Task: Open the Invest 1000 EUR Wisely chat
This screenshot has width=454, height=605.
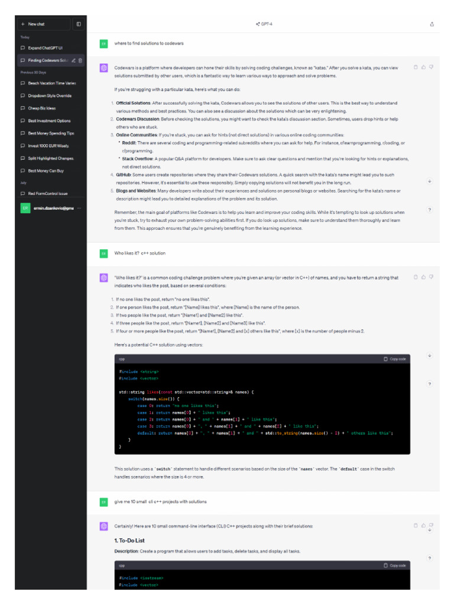Action: pyautogui.click(x=51, y=146)
